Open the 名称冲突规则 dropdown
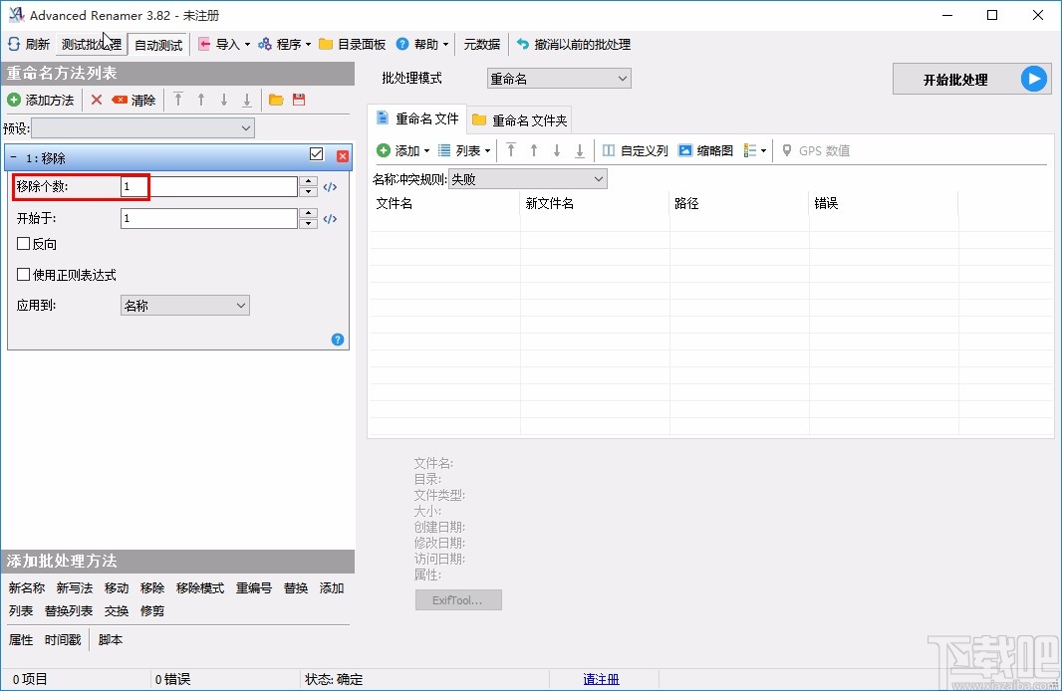Image resolution: width=1062 pixels, height=691 pixels. pos(527,178)
